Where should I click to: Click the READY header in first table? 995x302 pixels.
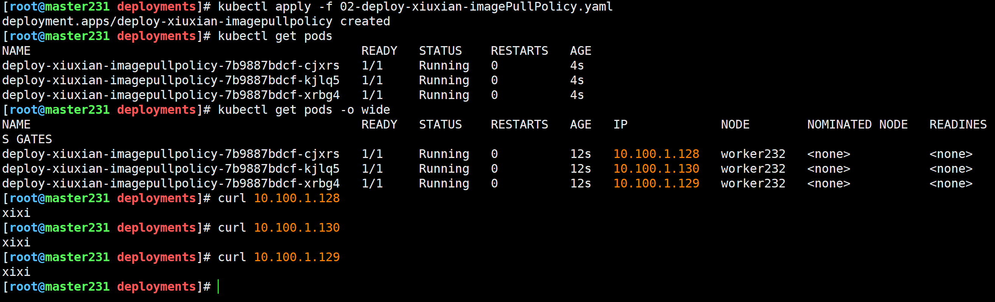coord(379,51)
